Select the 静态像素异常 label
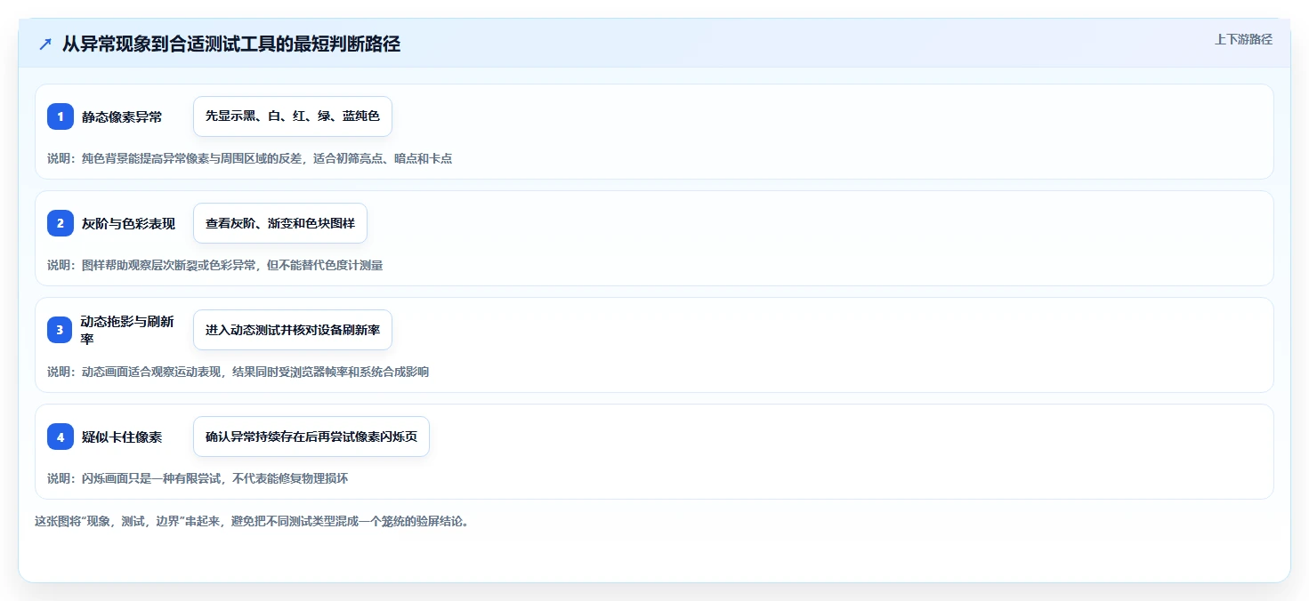 (122, 116)
